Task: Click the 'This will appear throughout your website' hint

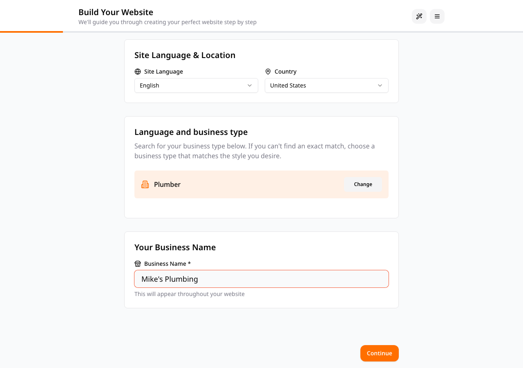Action: [190, 294]
